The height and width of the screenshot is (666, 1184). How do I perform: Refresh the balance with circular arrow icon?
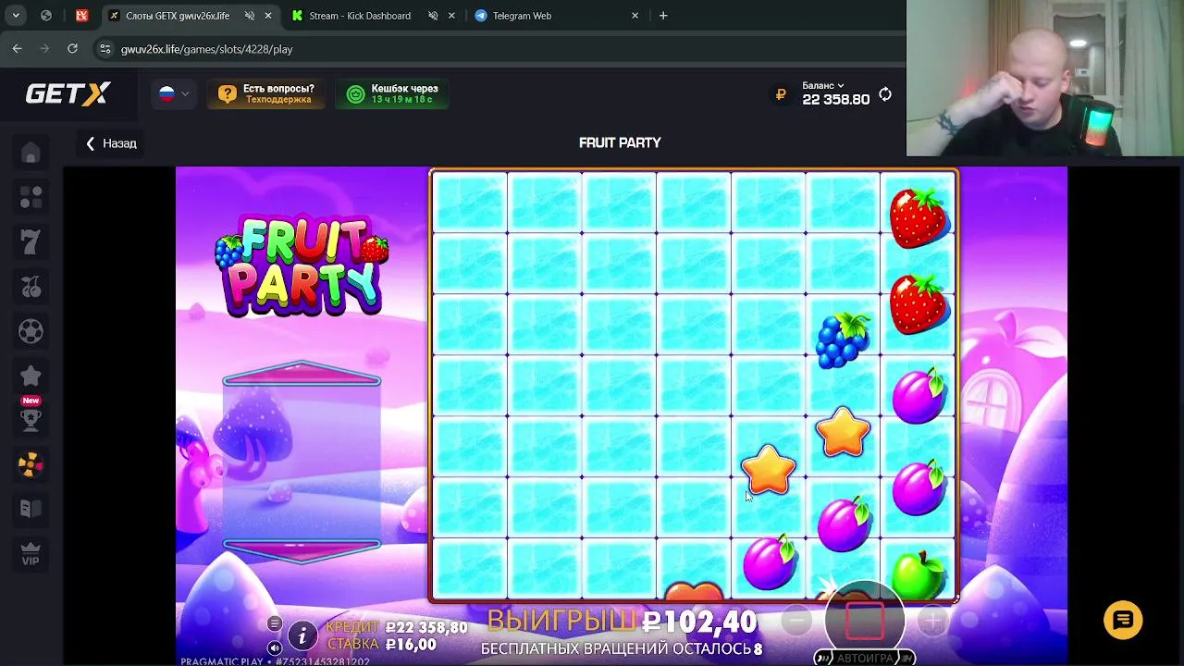click(885, 94)
